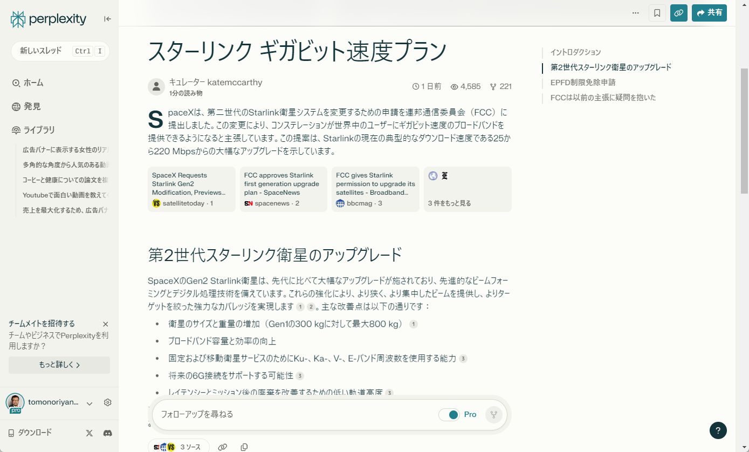Bookmark this thread using the bookmark icon
Viewport: 749px width, 452px height.
click(657, 13)
